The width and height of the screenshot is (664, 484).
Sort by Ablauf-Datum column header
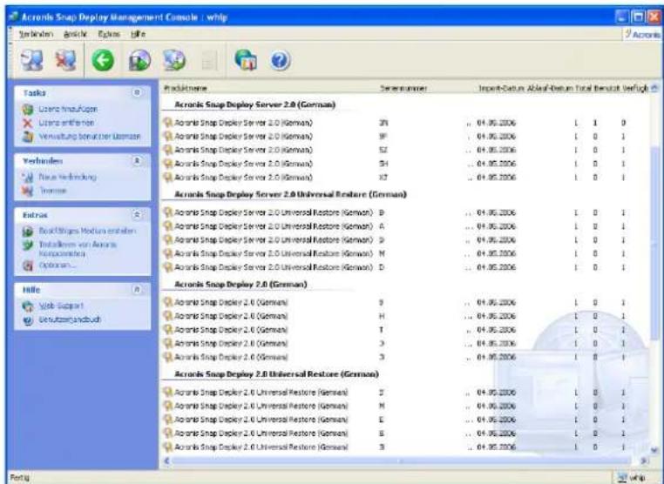tap(550, 88)
